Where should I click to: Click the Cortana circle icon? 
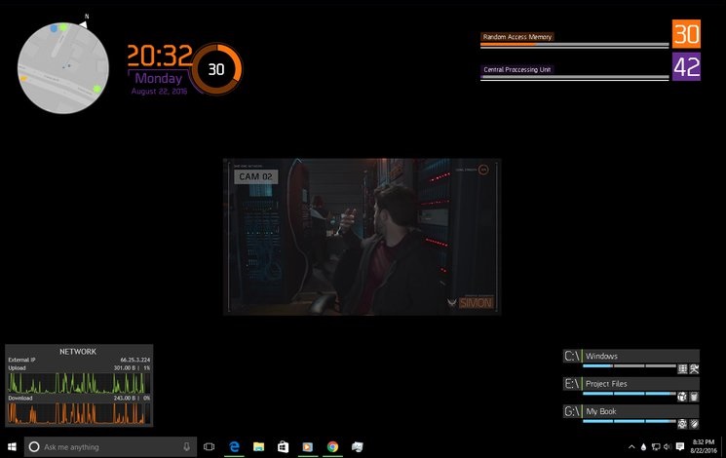click(x=34, y=447)
